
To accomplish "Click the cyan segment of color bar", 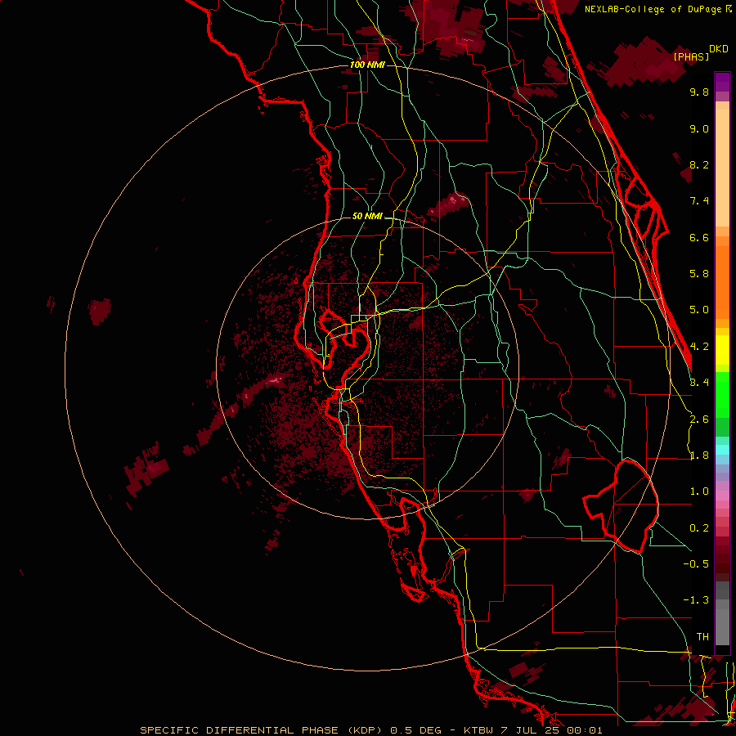I will tap(722, 450).
